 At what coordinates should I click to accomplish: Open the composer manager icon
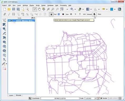(x=27, y=9)
